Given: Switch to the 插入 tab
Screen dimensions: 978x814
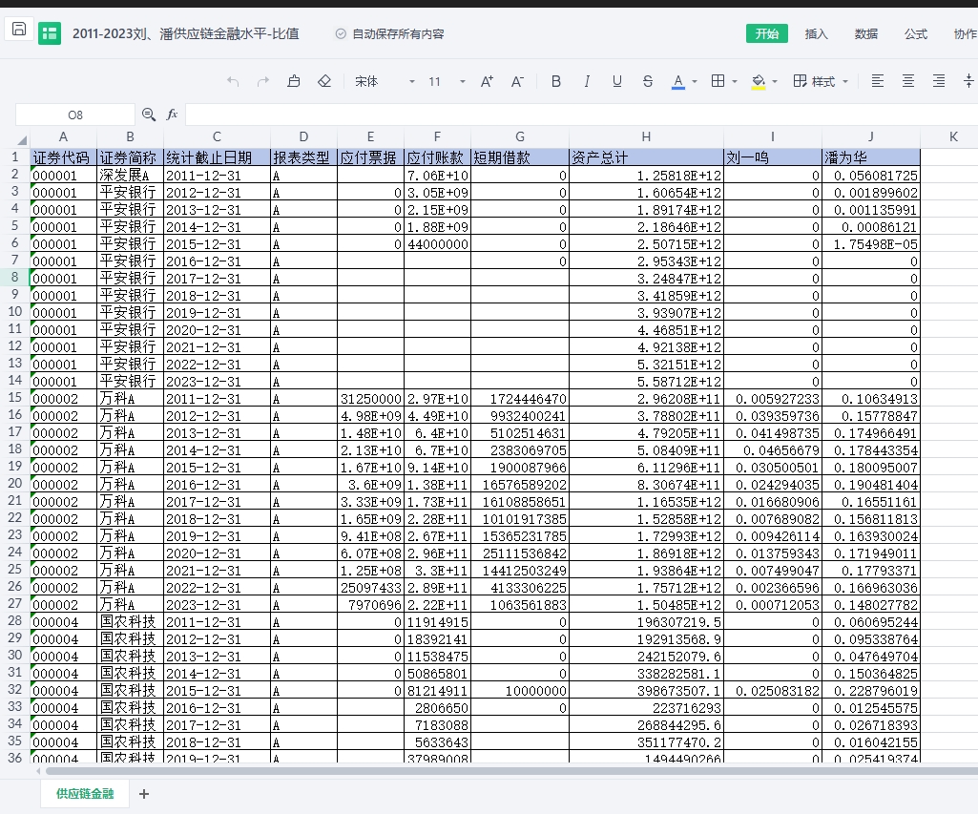Looking at the screenshot, I should point(816,33).
